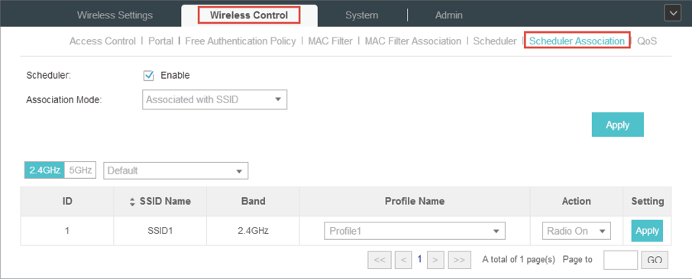Focus the Page to input field

click(620, 260)
